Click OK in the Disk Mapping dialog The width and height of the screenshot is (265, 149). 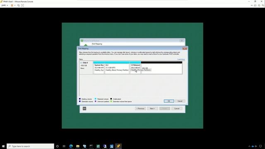point(169,101)
